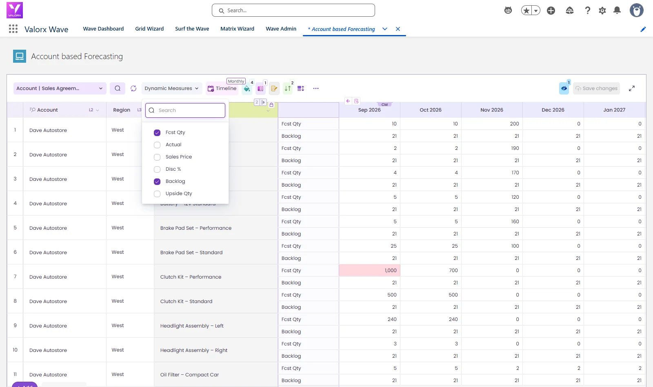Click the lock column icon
653x387 pixels.
[x=271, y=105]
